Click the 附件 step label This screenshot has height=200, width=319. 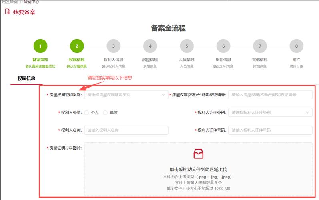click(297, 60)
